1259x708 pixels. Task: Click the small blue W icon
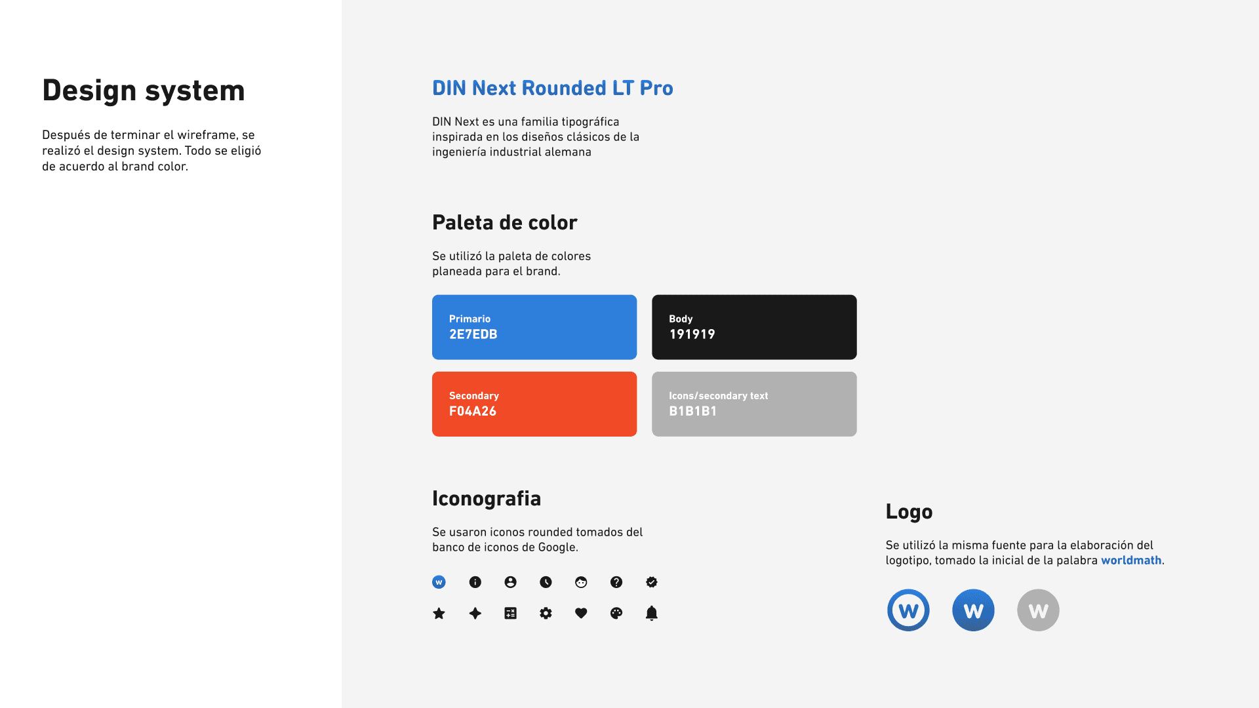coord(439,582)
